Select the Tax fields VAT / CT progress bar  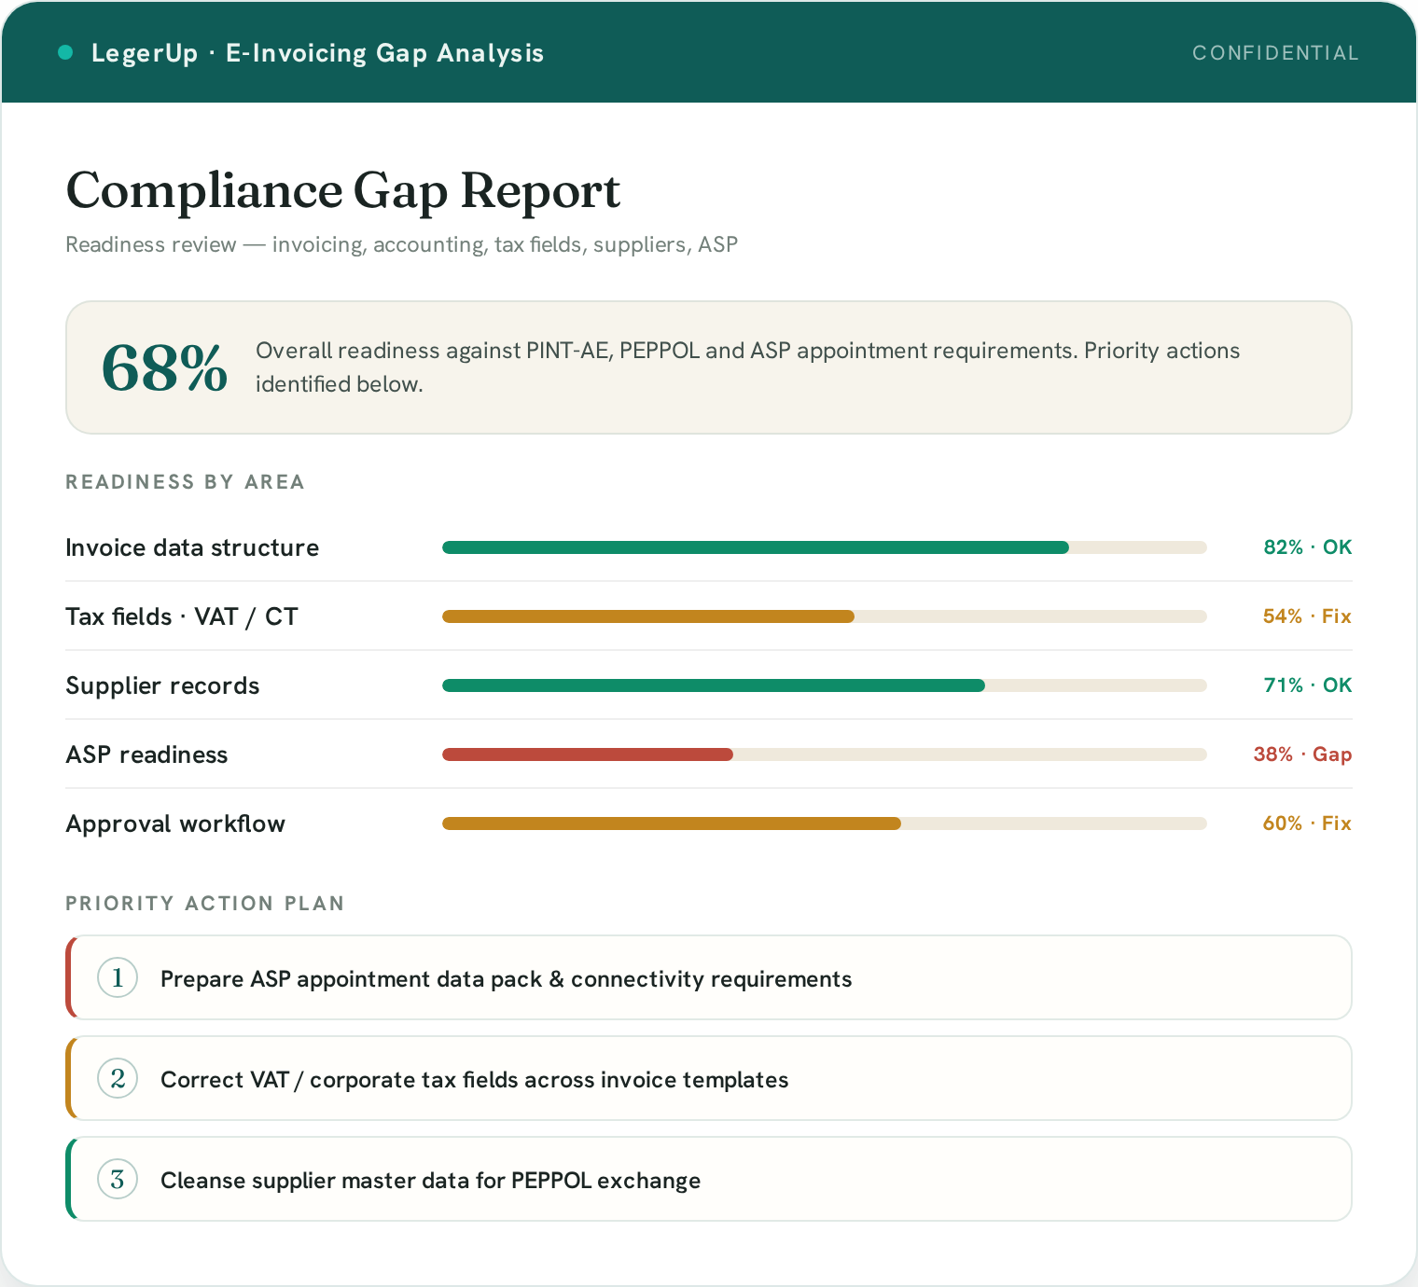click(x=825, y=616)
